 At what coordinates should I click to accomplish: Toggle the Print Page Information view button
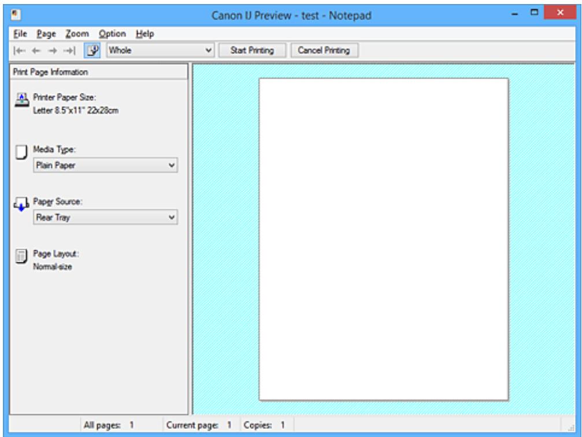click(92, 50)
